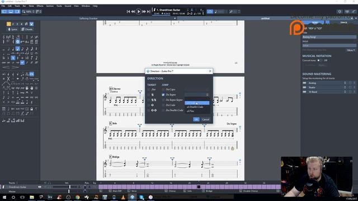Select the first view-layout icon in toolbar
The image size is (358, 201).
4,11
